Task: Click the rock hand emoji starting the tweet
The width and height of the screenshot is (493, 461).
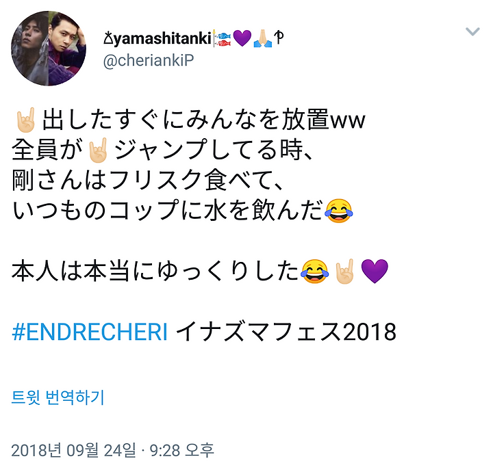Action: tap(26, 120)
